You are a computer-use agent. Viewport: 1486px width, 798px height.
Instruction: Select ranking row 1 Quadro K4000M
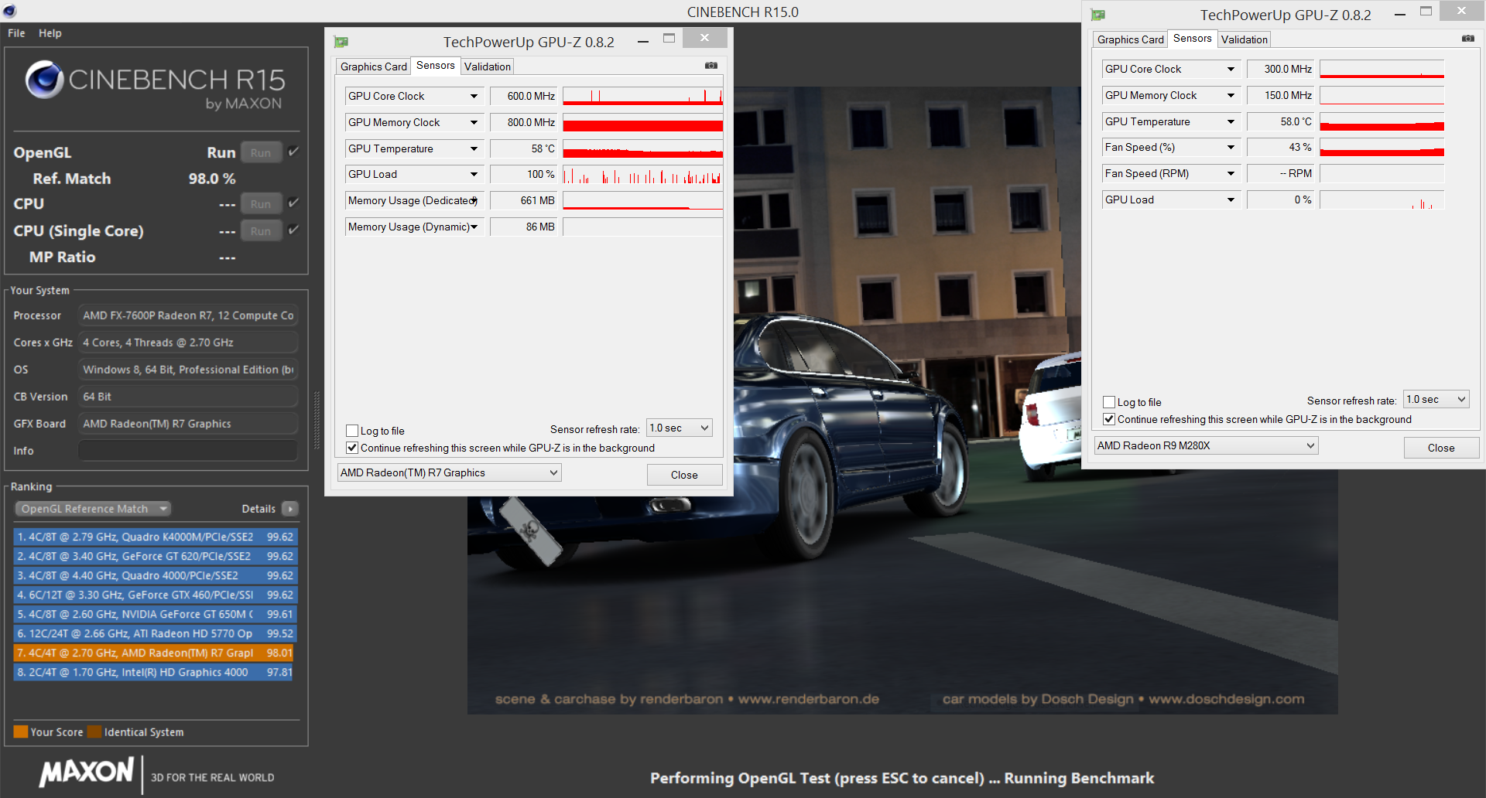156,537
